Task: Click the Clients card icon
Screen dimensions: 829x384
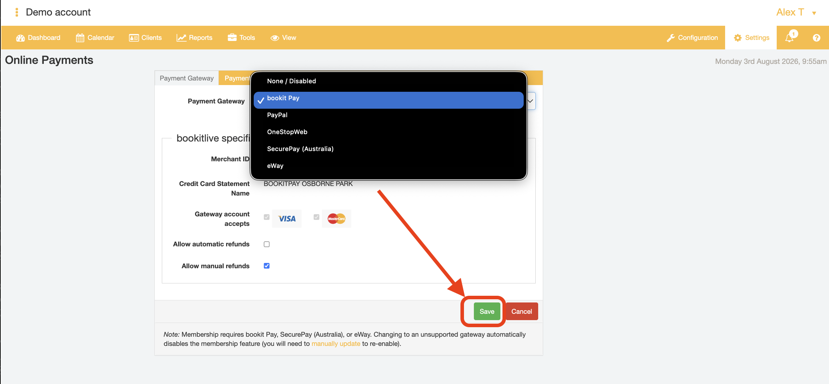Action: pos(134,38)
